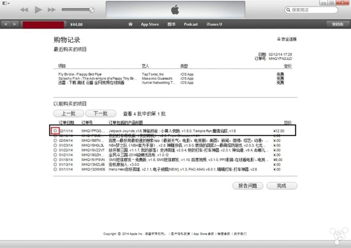
Task: Open the iTunes menu dropdown icon
Action: pyautogui.click(x=6, y=3)
